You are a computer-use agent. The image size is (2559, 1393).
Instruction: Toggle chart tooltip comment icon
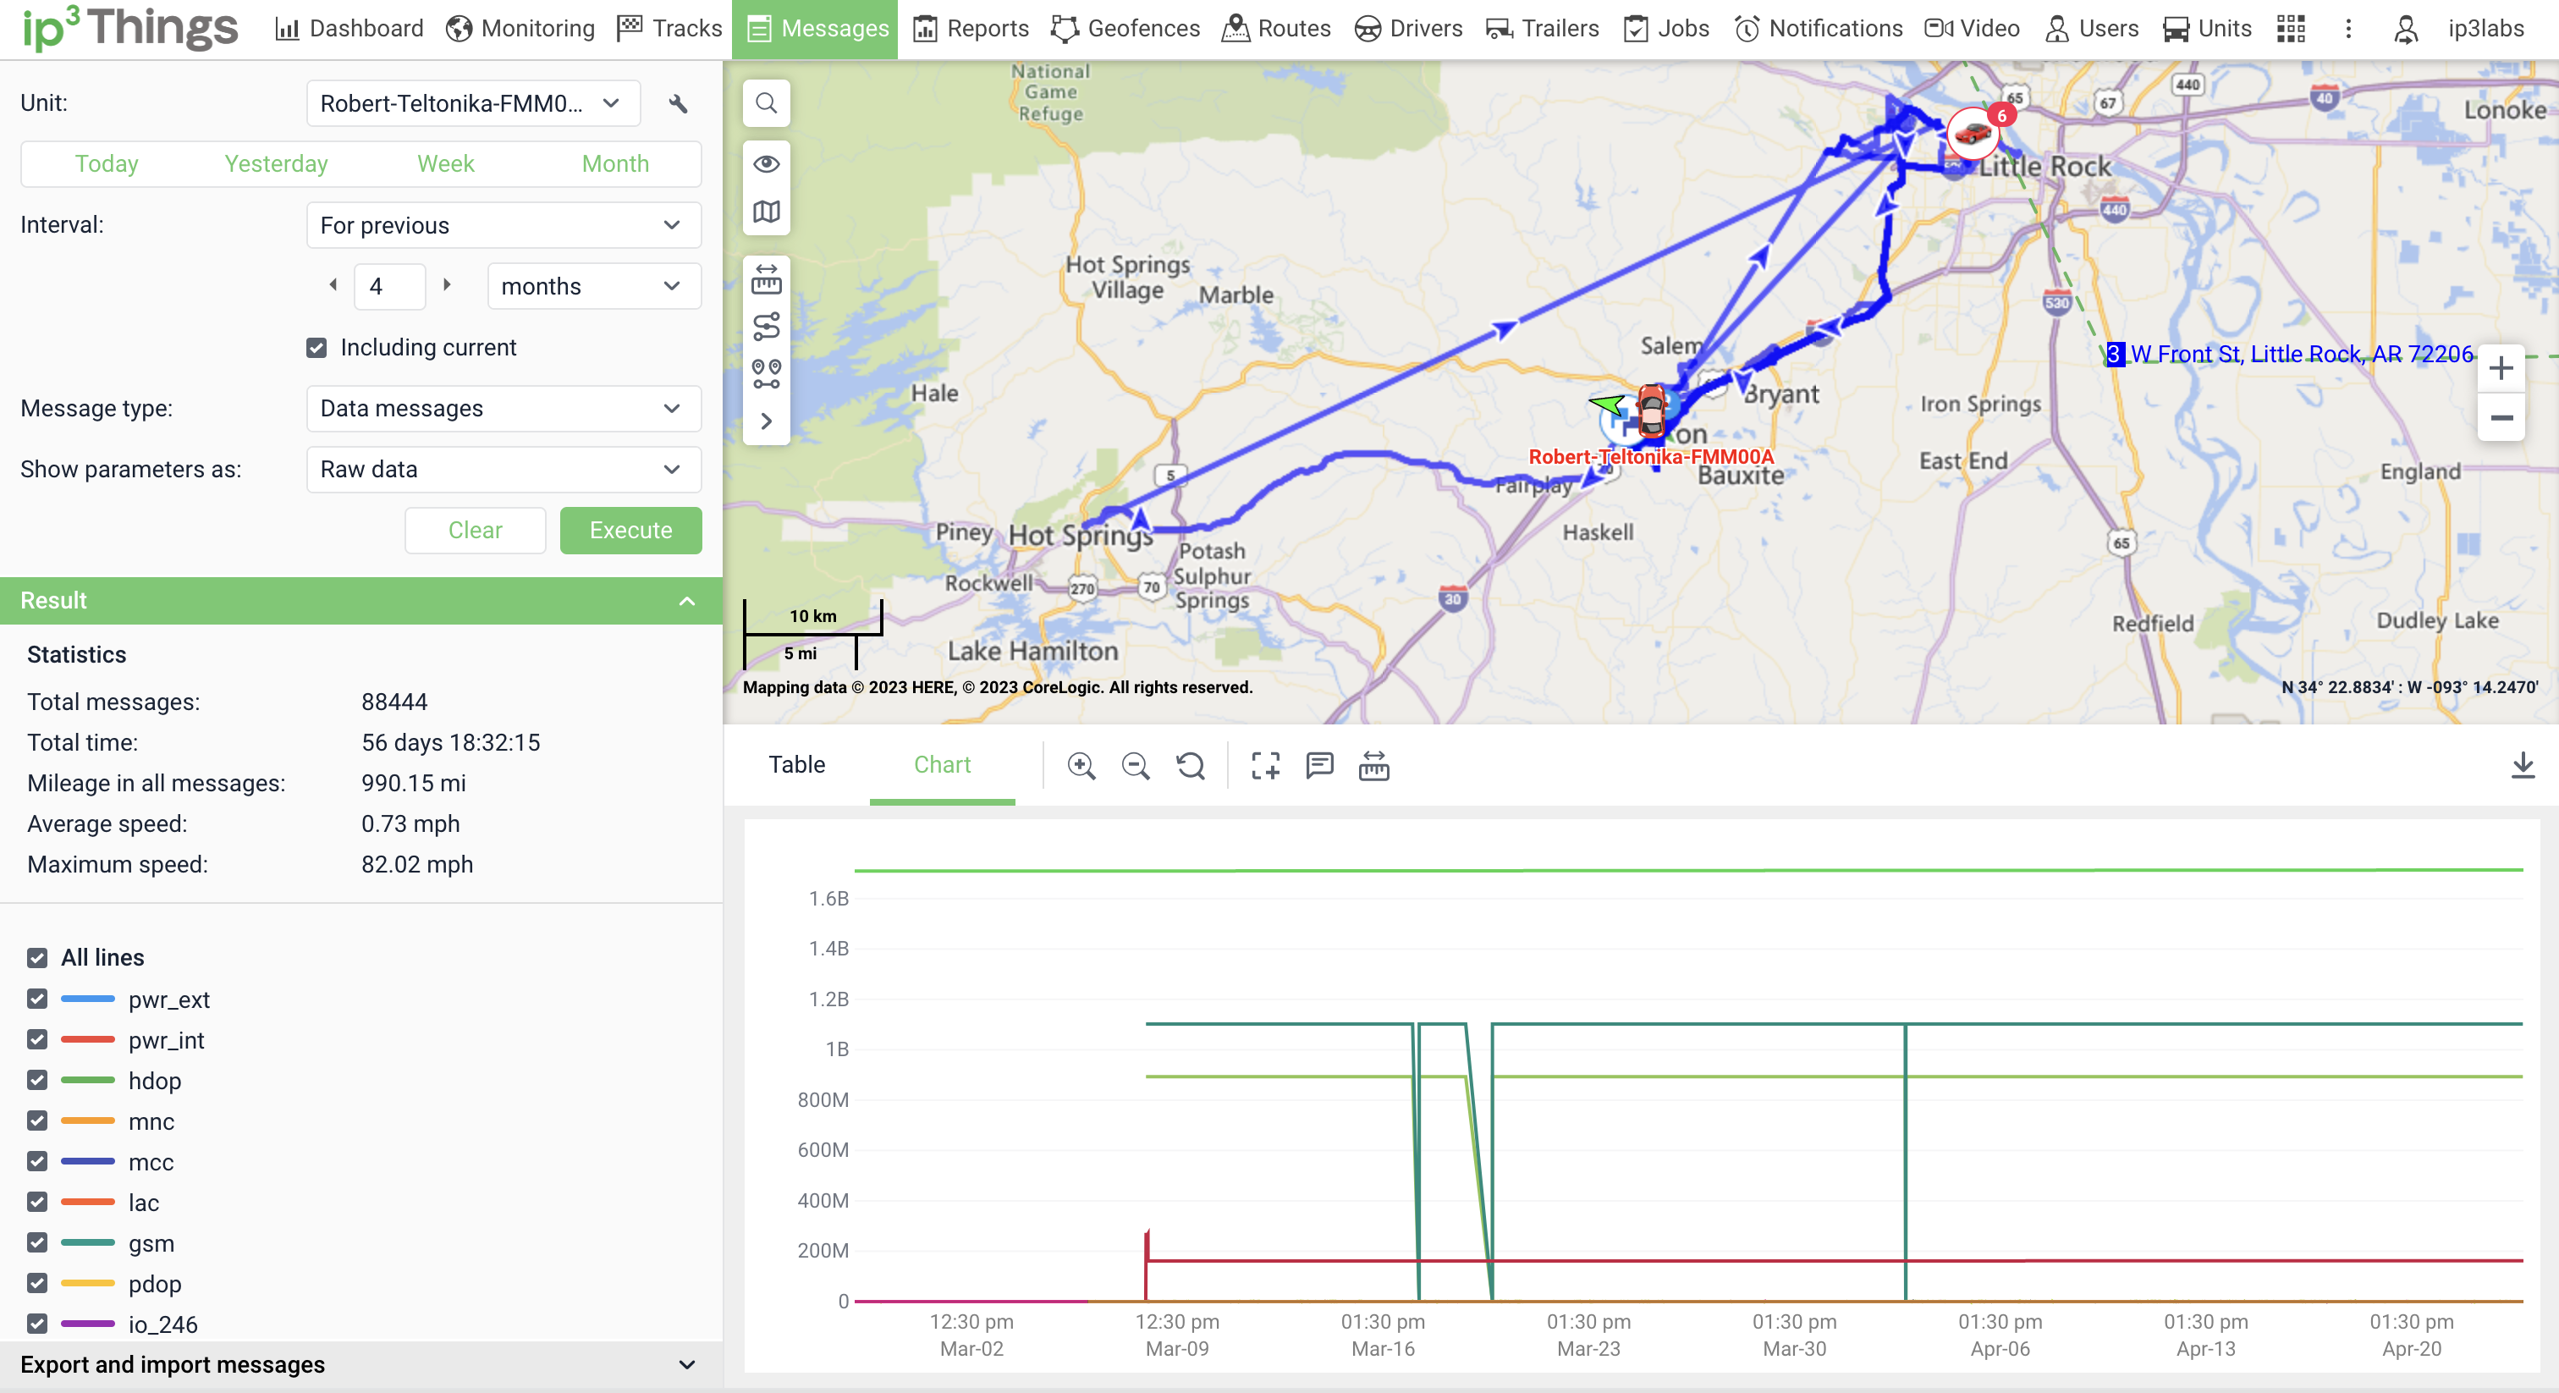click(x=1319, y=765)
